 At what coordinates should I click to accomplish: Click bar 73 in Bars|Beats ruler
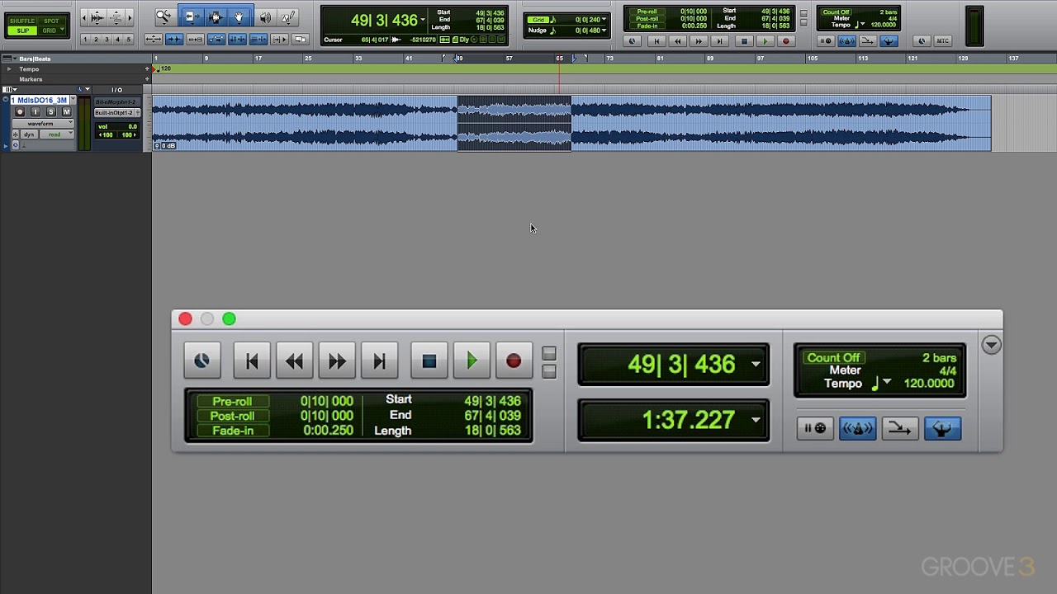[x=610, y=59]
